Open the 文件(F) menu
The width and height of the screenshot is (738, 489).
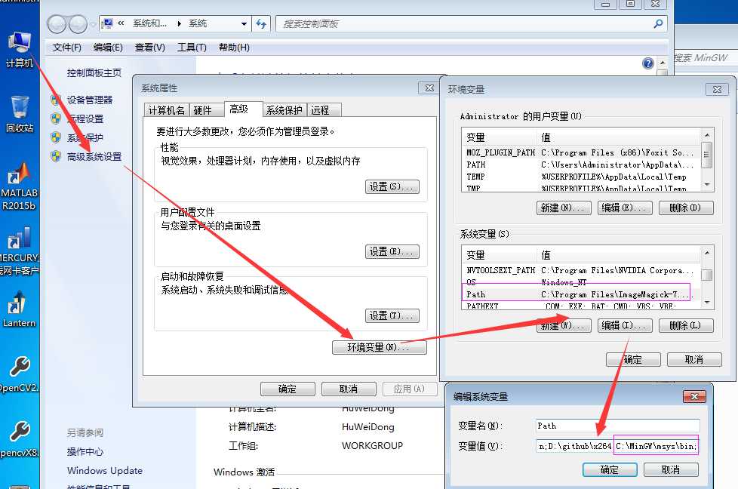pos(67,48)
